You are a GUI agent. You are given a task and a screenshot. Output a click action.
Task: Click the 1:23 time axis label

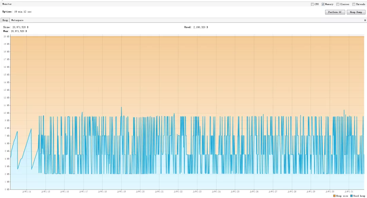tap(197, 192)
